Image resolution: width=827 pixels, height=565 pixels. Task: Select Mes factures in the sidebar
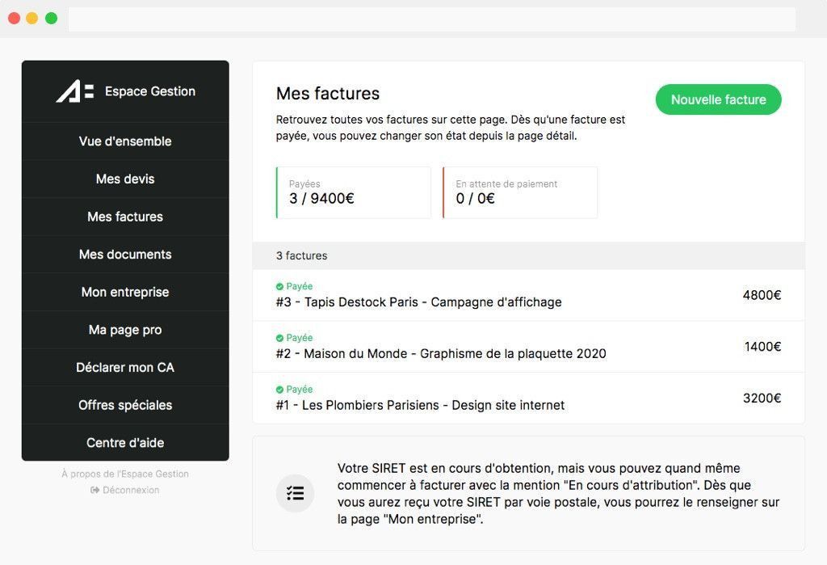(125, 217)
